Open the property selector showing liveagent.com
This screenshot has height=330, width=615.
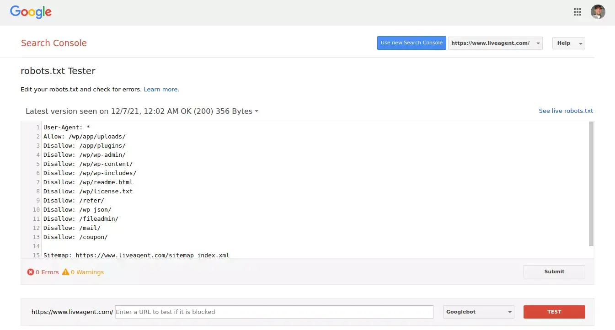click(495, 43)
